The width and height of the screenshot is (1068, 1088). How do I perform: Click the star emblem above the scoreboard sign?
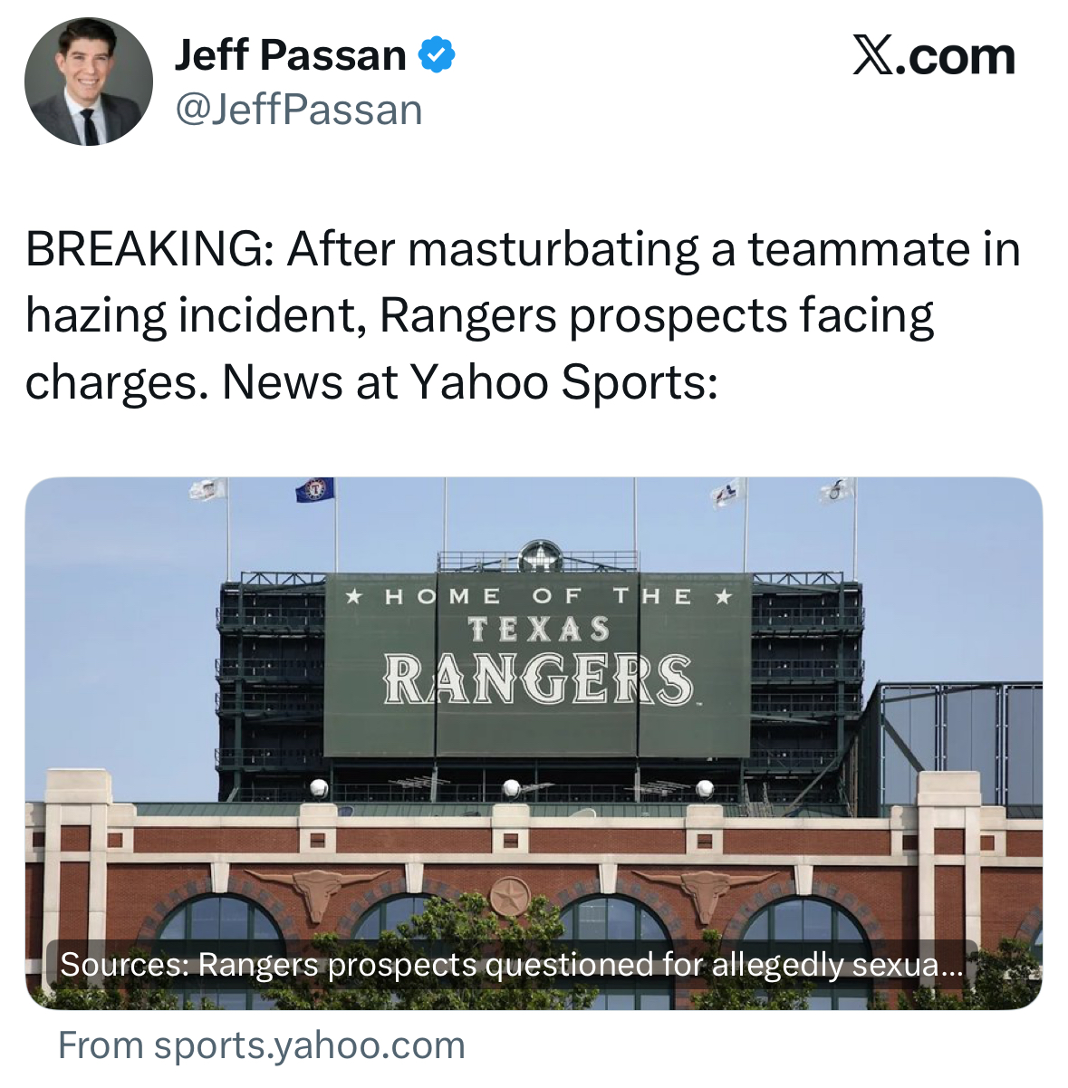[541, 556]
